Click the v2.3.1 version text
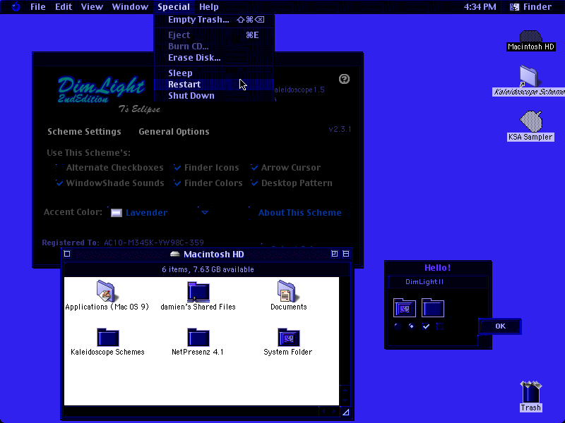The image size is (565, 423). pyautogui.click(x=340, y=129)
